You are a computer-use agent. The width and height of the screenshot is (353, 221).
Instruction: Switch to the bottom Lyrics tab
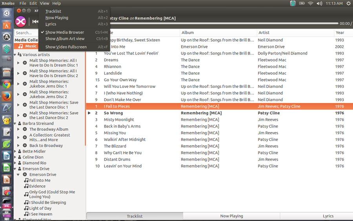(328, 216)
